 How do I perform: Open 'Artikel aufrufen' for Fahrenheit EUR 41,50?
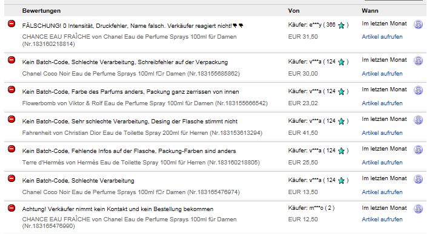(x=382, y=133)
